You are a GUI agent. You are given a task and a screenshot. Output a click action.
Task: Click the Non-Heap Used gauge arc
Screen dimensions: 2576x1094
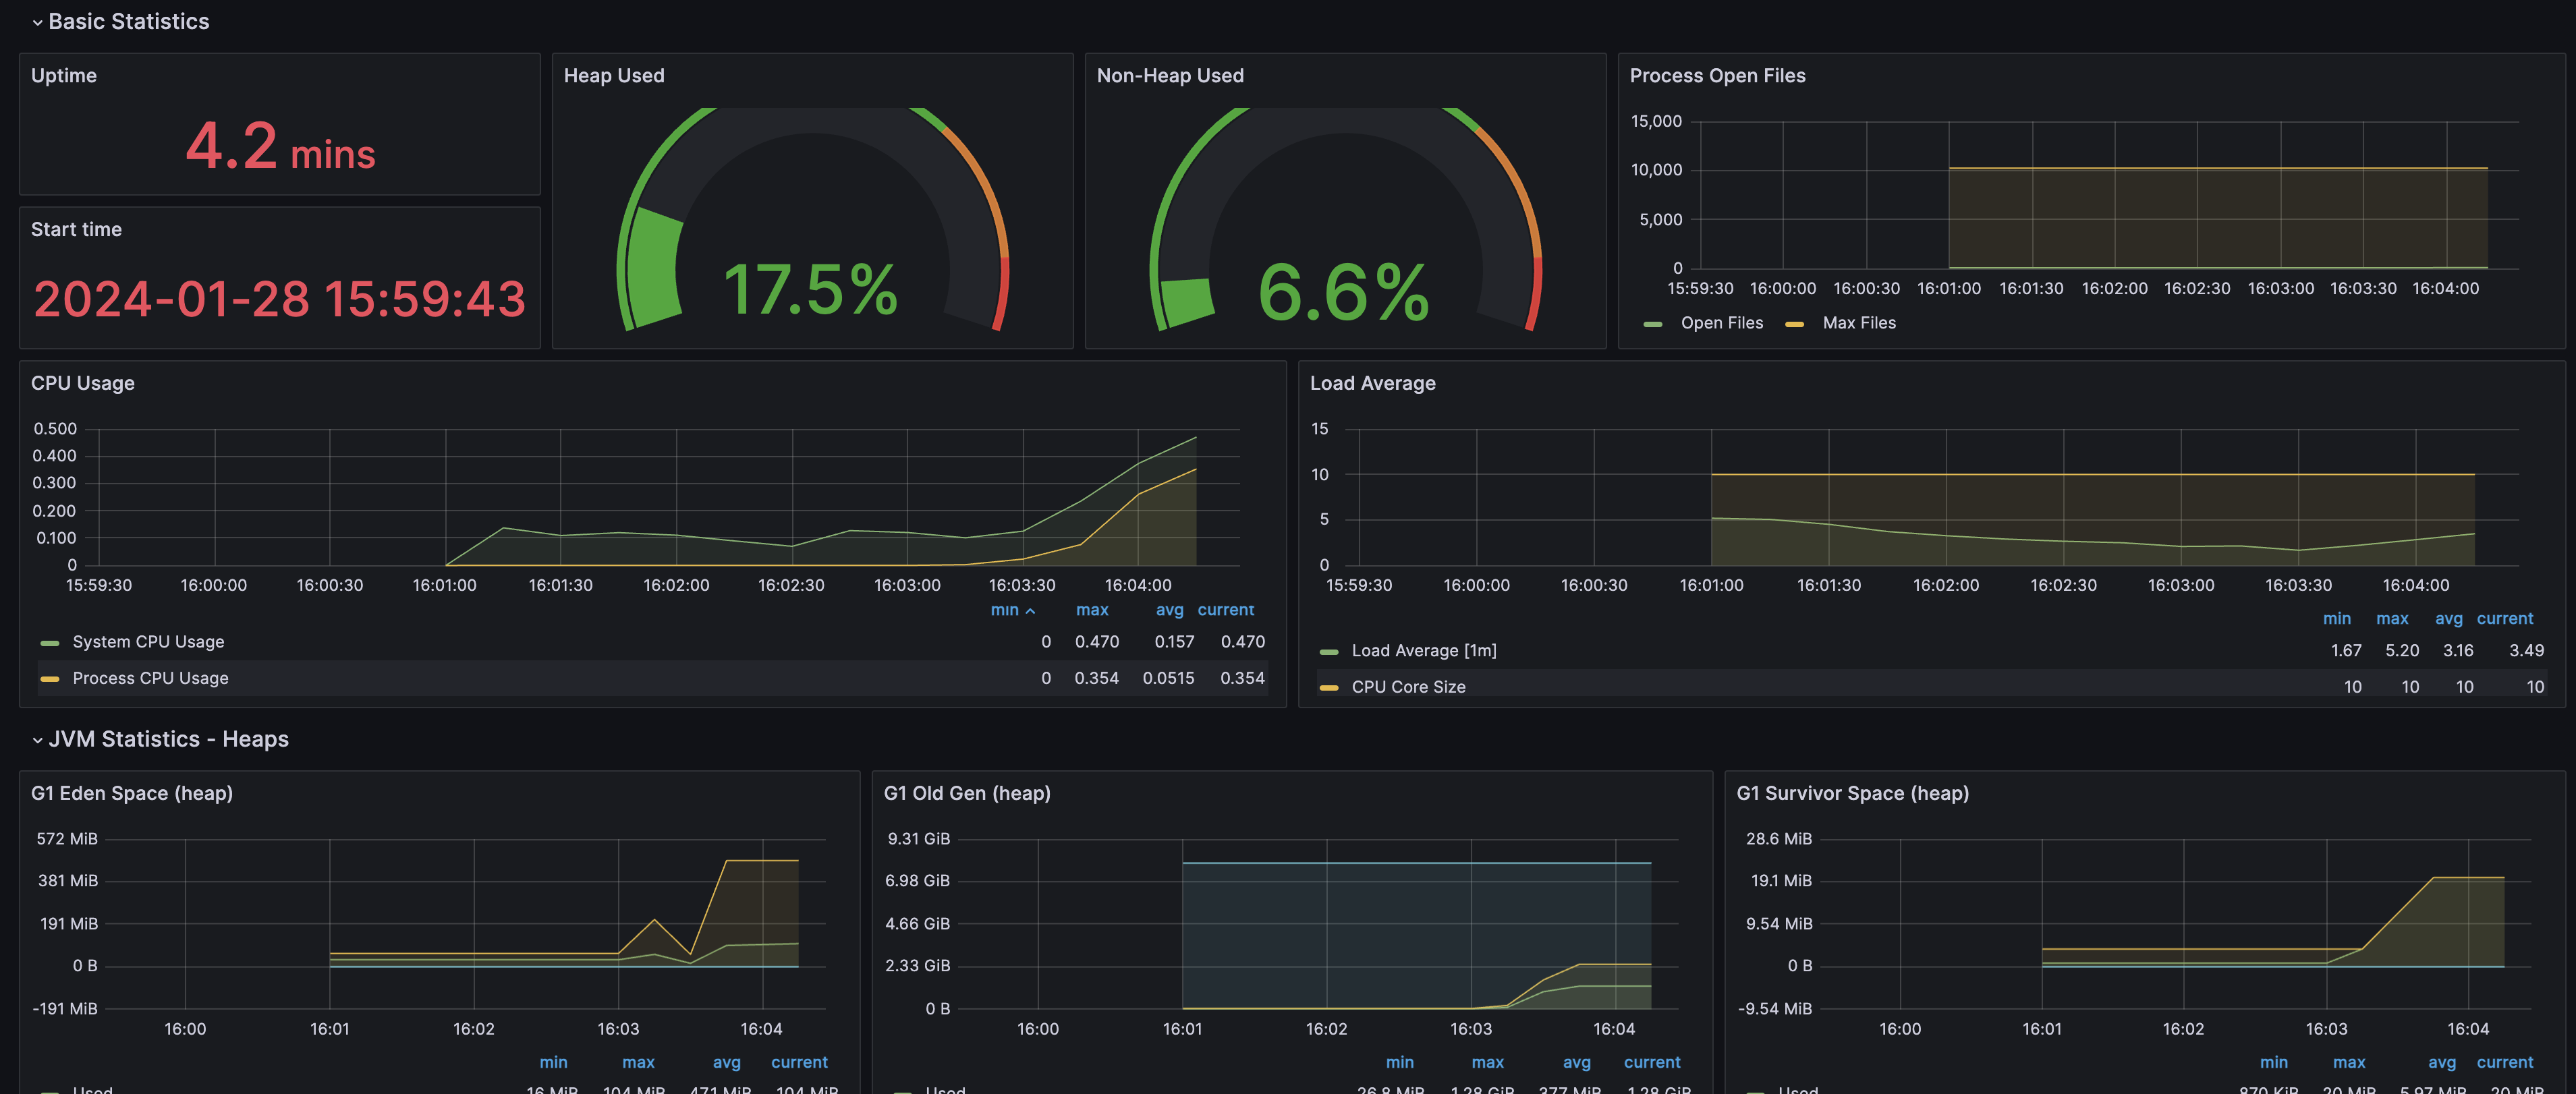click(x=1346, y=219)
